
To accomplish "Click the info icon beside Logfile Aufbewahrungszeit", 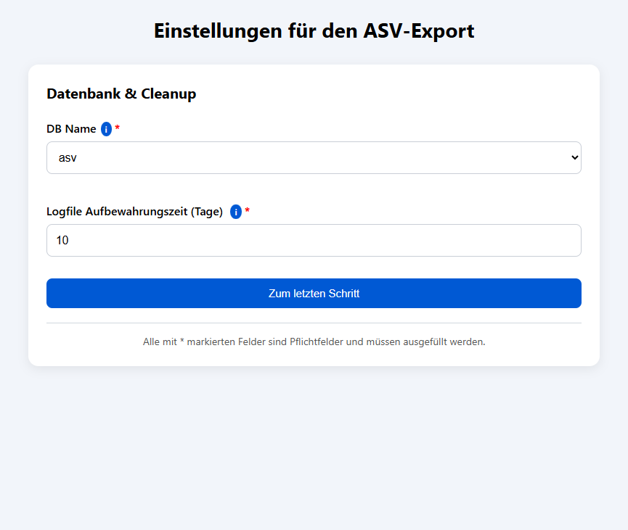I will [236, 212].
